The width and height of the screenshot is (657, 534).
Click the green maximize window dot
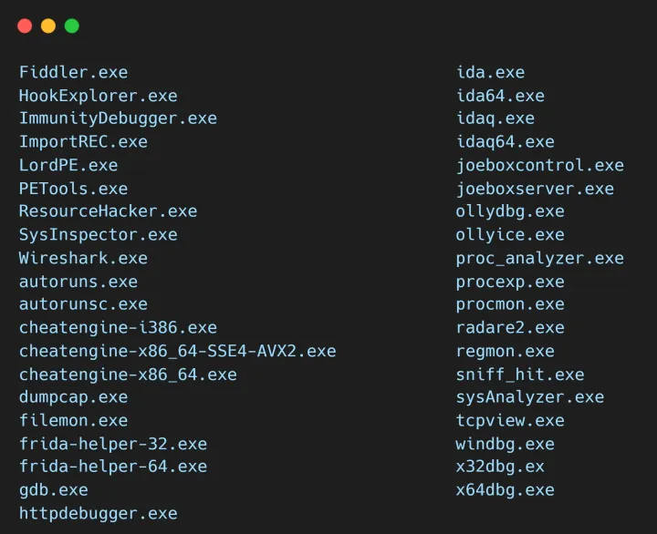72,26
